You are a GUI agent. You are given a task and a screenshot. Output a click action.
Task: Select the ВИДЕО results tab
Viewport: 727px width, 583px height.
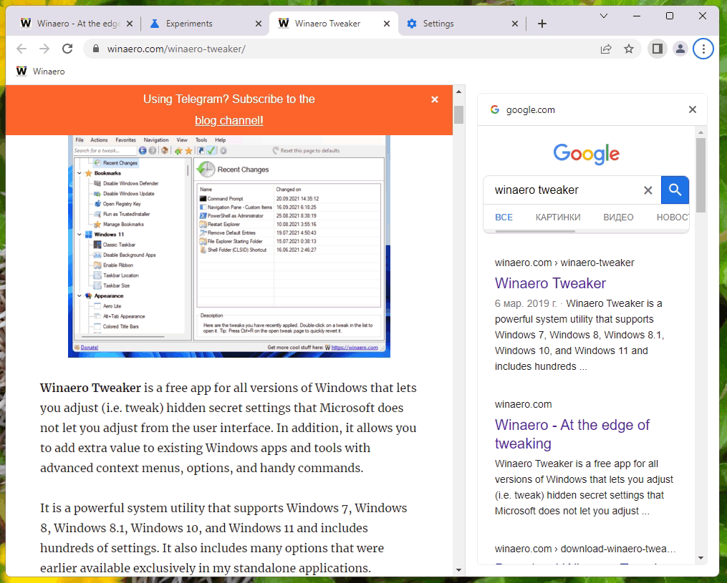618,217
